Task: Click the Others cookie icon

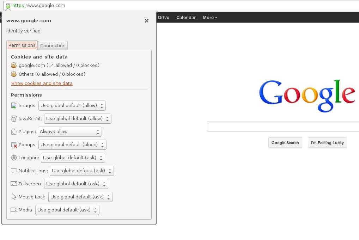Action: (14, 74)
